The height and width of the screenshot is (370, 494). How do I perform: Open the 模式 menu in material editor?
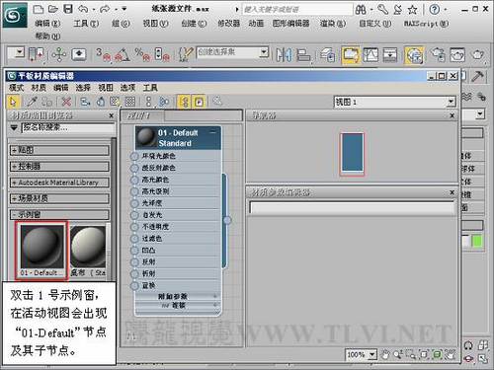[x=16, y=88]
